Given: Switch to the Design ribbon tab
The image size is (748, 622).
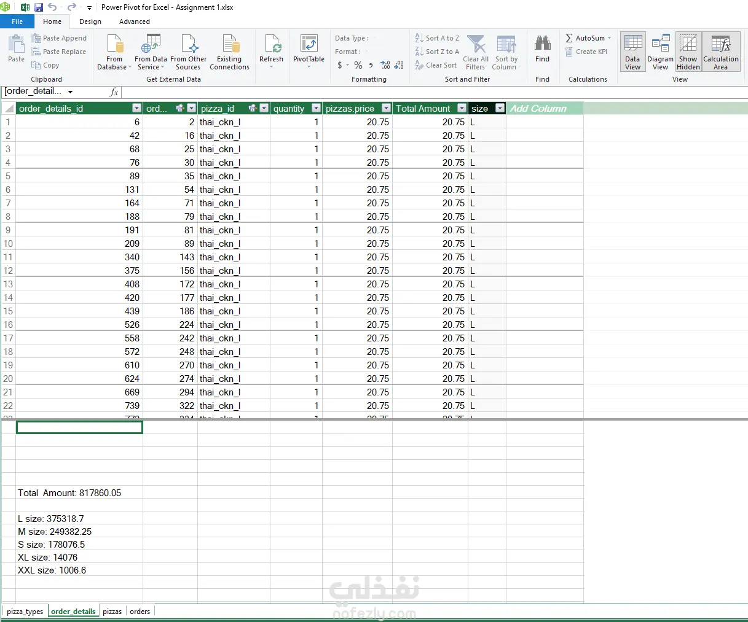Looking at the screenshot, I should 90,21.
